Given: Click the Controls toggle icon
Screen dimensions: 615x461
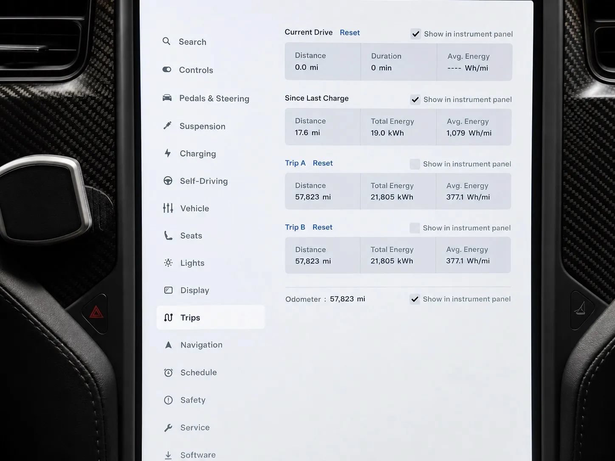Looking at the screenshot, I should [x=167, y=69].
